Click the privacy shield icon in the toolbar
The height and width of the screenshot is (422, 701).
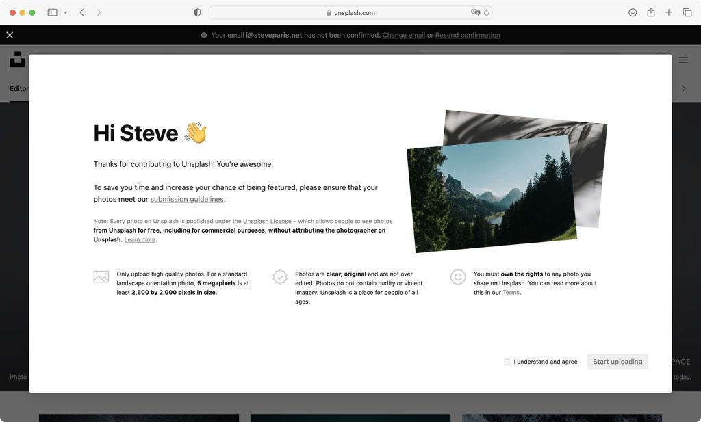(196, 12)
